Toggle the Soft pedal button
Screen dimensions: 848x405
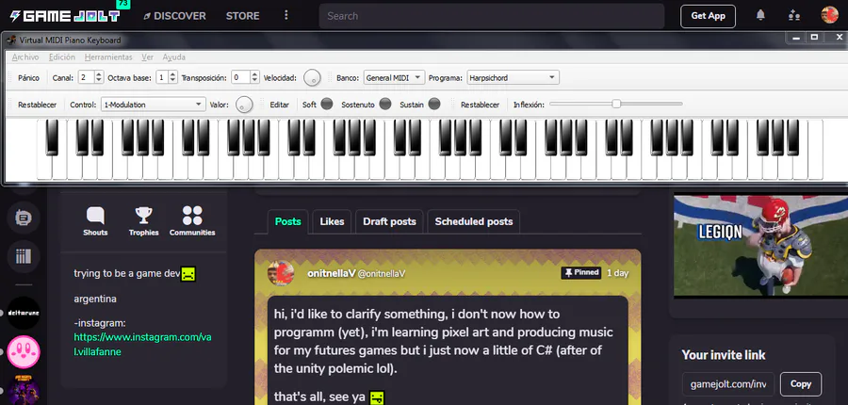tap(327, 104)
